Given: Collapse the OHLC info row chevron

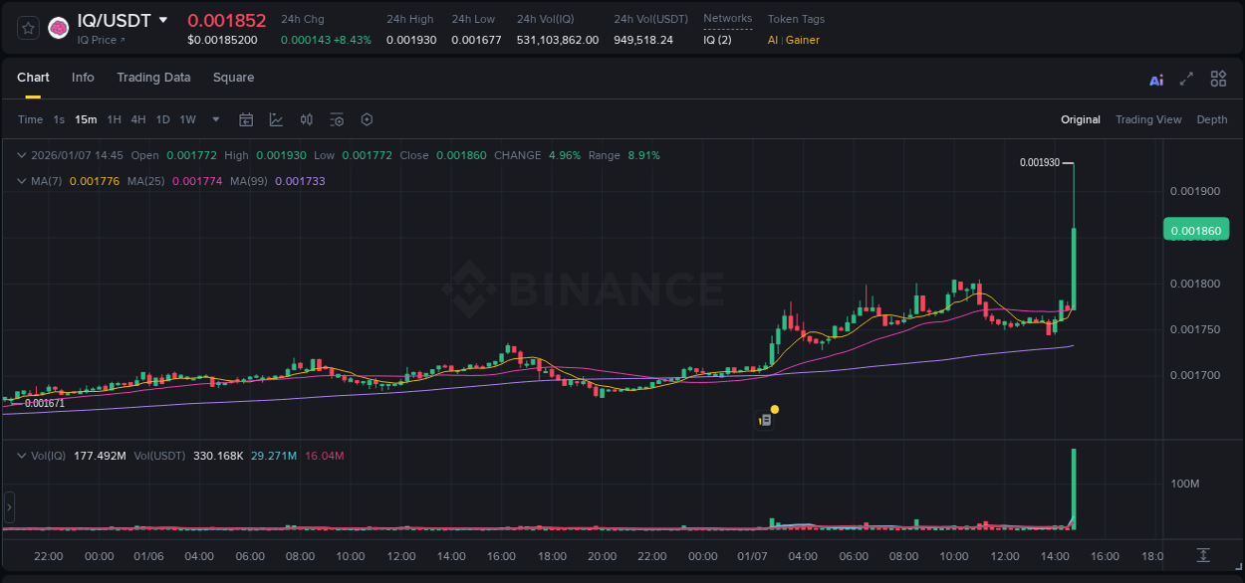Looking at the screenshot, I should [22, 155].
